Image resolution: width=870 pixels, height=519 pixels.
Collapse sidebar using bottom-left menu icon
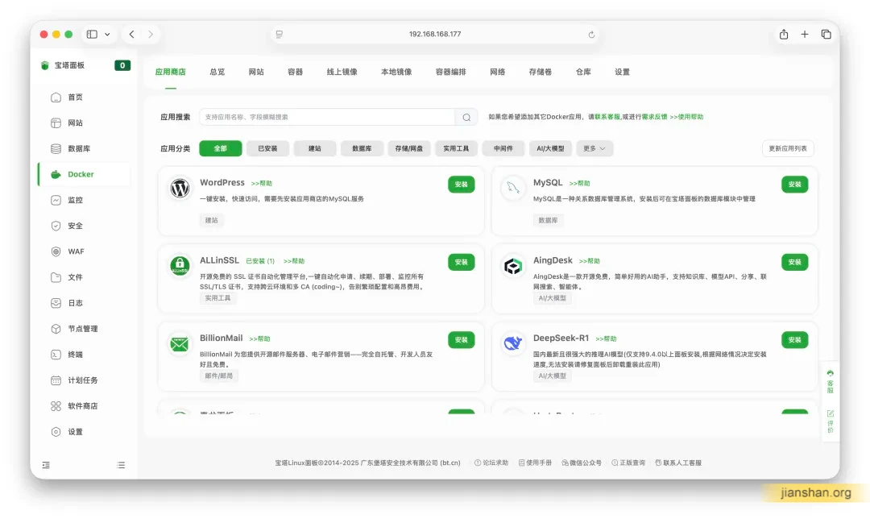click(46, 465)
